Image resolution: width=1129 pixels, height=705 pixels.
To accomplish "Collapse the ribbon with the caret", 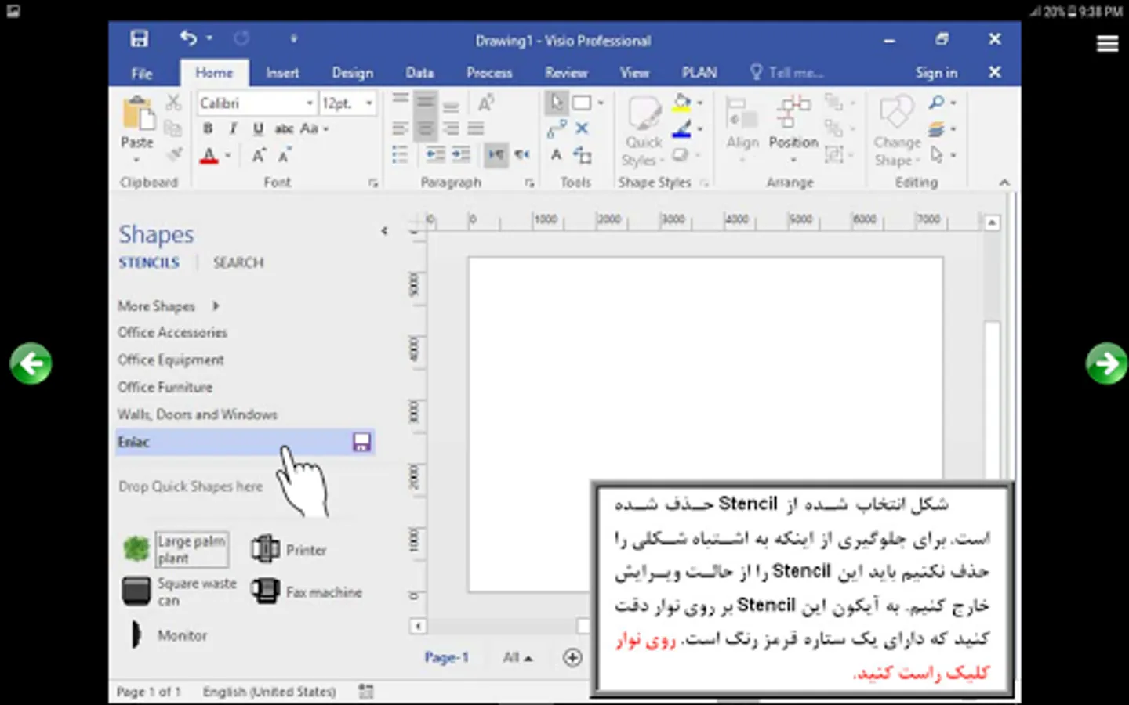I will 1004,183.
